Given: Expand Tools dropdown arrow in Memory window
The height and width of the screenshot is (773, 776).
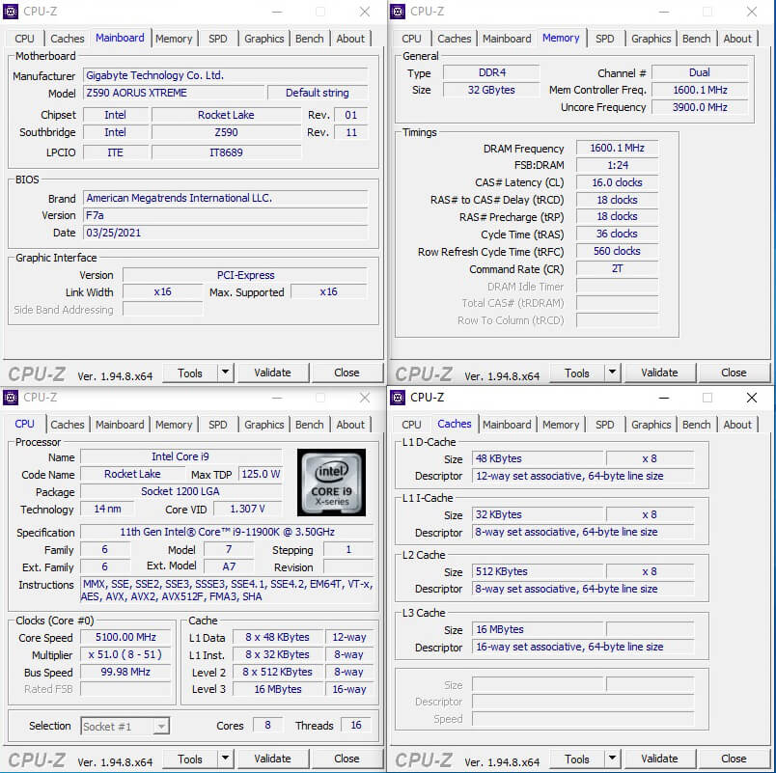Looking at the screenshot, I should pyautogui.click(x=612, y=373).
